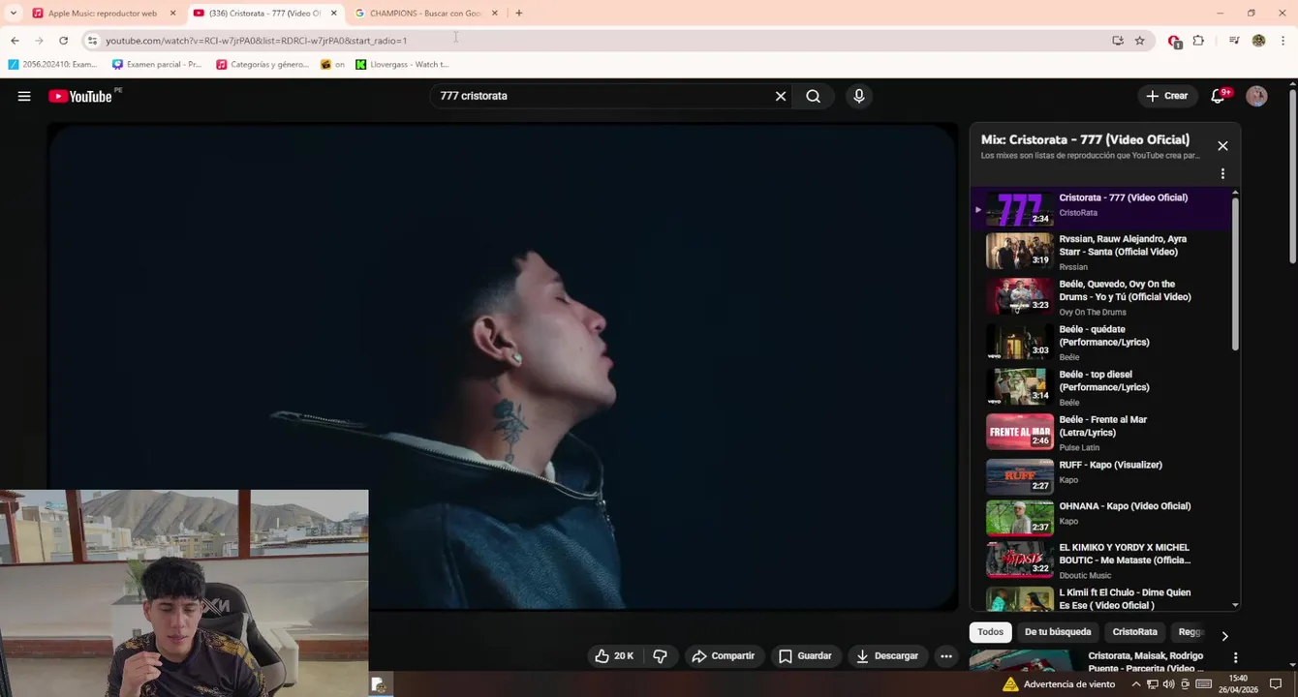Viewport: 1298px width, 697px height.
Task: Open the Examen parcial bookmark
Action: click(157, 65)
